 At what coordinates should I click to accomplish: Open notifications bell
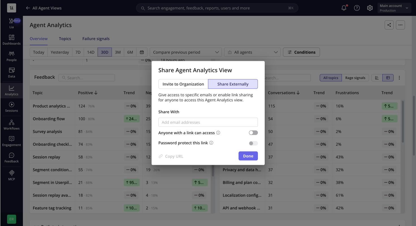(344, 8)
